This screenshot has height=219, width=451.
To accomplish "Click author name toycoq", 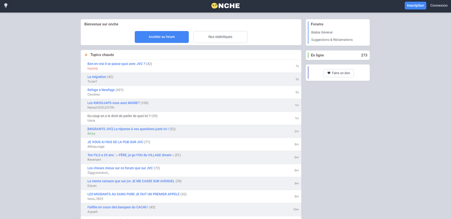I will [92, 68].
